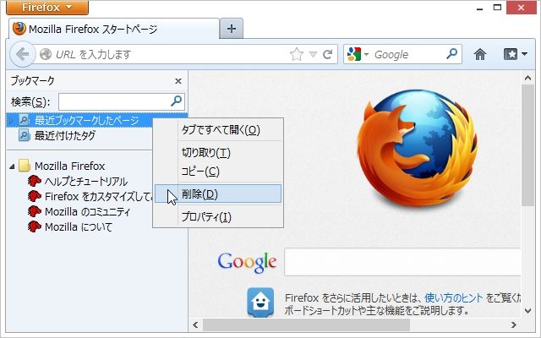The height and width of the screenshot is (338, 541).
Task: Open the orange Firefox application menu button
Action: tap(47, 8)
